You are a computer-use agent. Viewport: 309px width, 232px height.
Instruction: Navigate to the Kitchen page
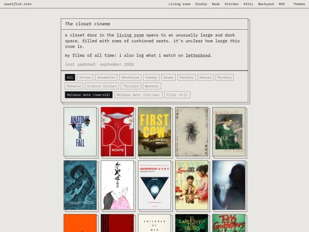coord(232,4)
